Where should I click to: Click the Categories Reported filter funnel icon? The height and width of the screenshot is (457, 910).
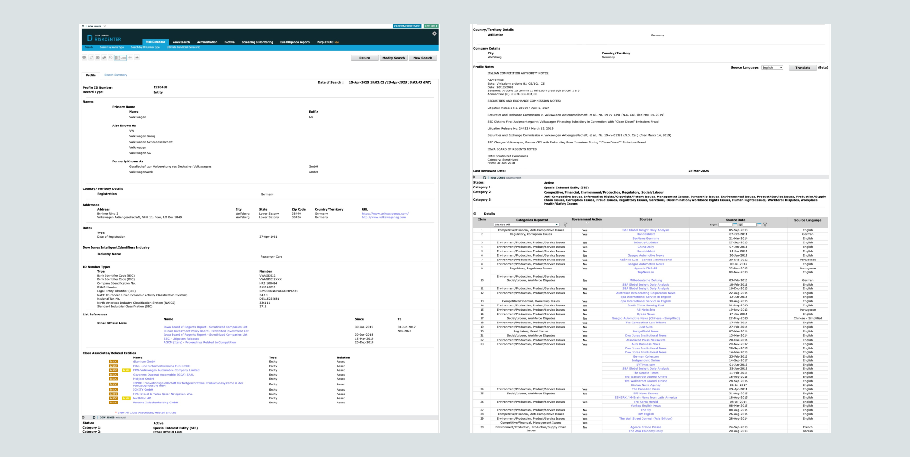tap(565, 224)
